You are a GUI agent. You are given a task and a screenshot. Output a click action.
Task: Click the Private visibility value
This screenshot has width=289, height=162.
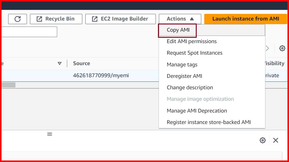click(272, 75)
